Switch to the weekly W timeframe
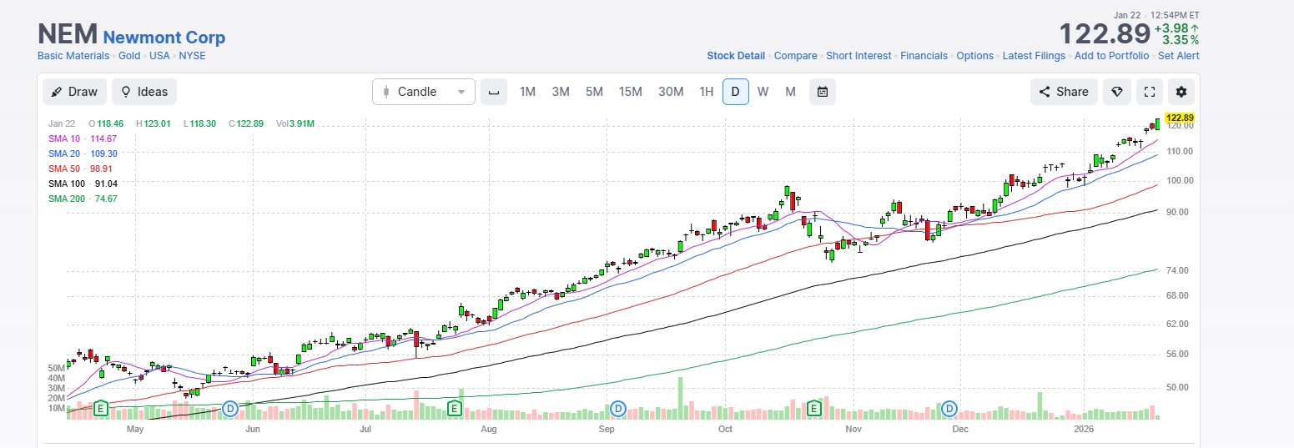 (x=763, y=92)
